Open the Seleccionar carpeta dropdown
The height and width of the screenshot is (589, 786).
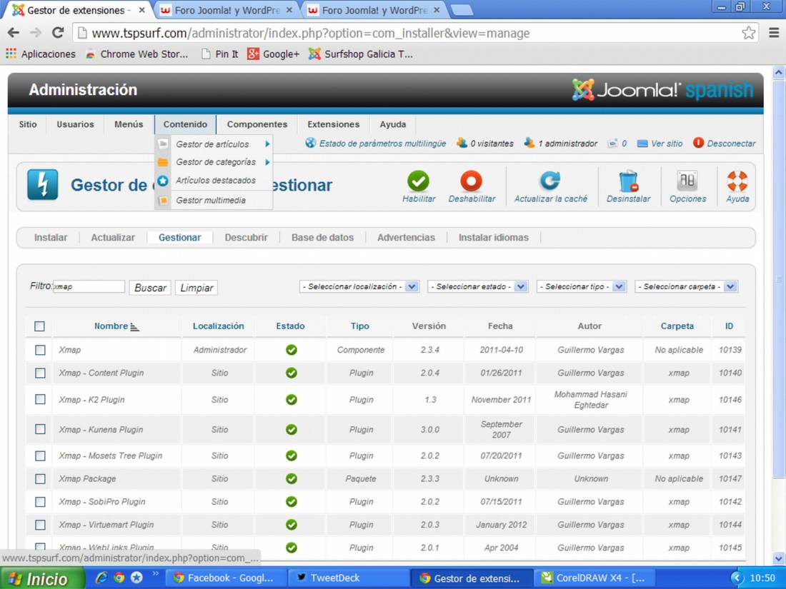tap(686, 286)
